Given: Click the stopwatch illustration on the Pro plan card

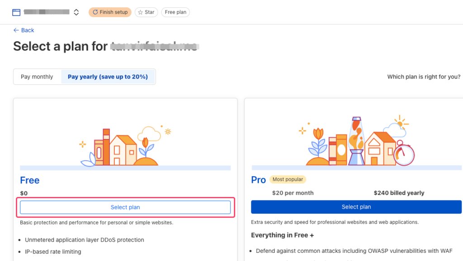Looking at the screenshot, I should (404, 151).
